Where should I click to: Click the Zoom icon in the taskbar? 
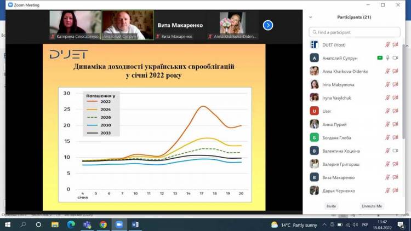pos(119,224)
